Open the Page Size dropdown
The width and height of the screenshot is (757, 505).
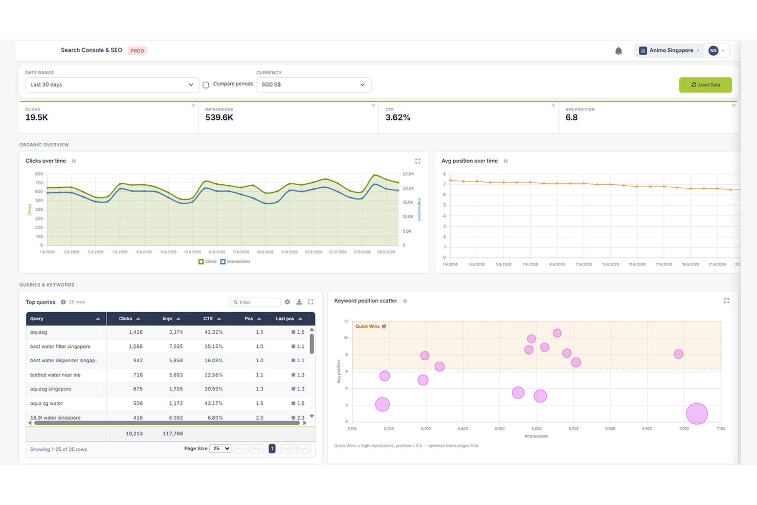click(x=220, y=449)
